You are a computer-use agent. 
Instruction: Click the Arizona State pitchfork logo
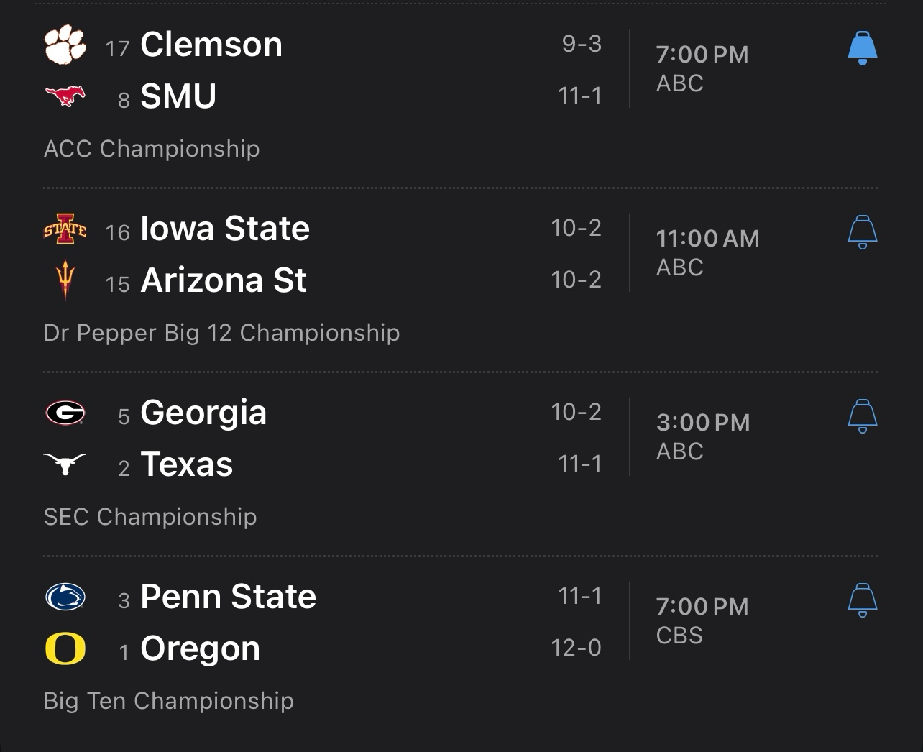65,280
